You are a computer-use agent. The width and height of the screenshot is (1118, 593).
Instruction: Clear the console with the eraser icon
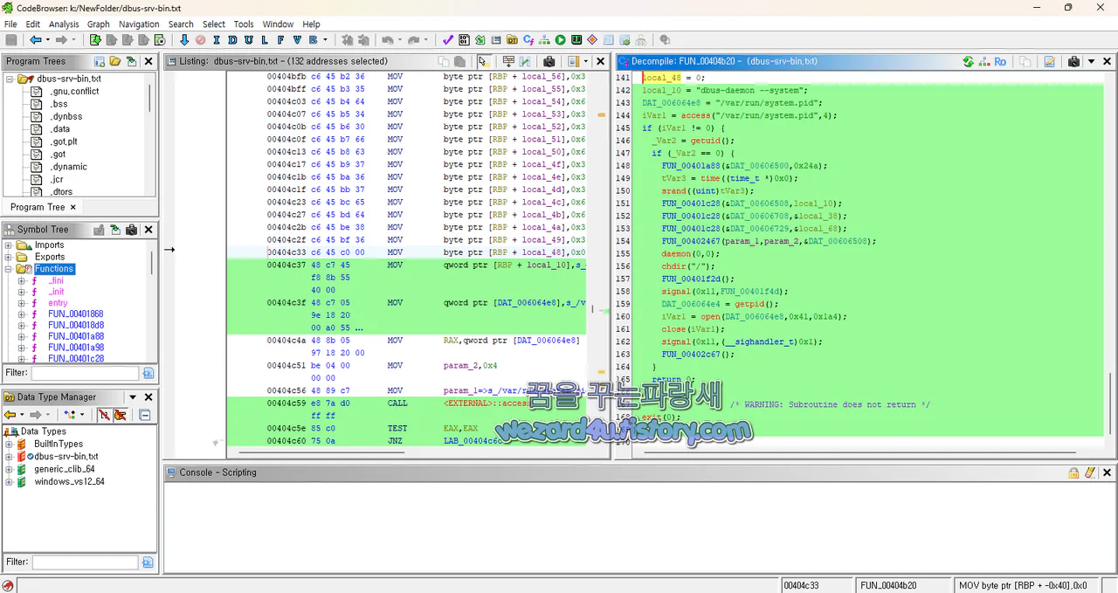[1090, 472]
